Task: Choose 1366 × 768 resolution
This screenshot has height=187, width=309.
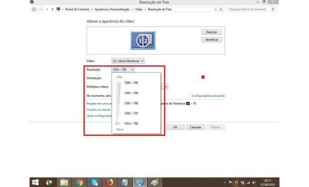Action: [x=131, y=83]
